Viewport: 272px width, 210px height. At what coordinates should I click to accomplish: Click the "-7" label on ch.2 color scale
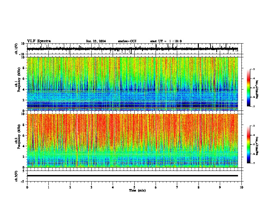[253, 163]
